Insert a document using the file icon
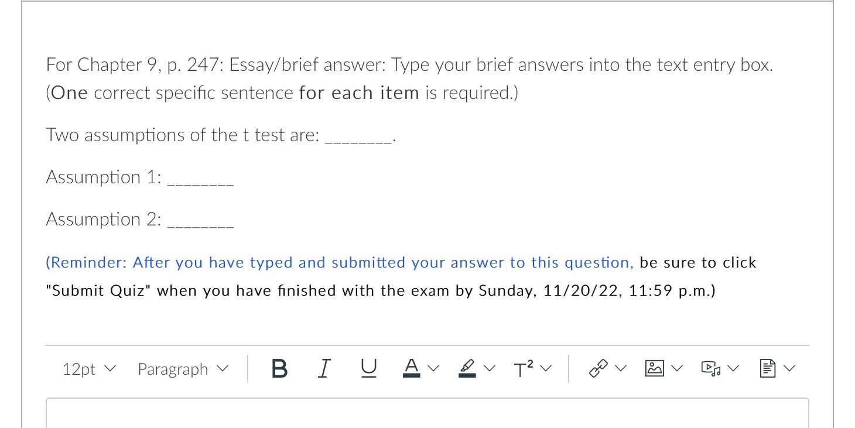Image resolution: width=855 pixels, height=428 pixels. (x=770, y=368)
